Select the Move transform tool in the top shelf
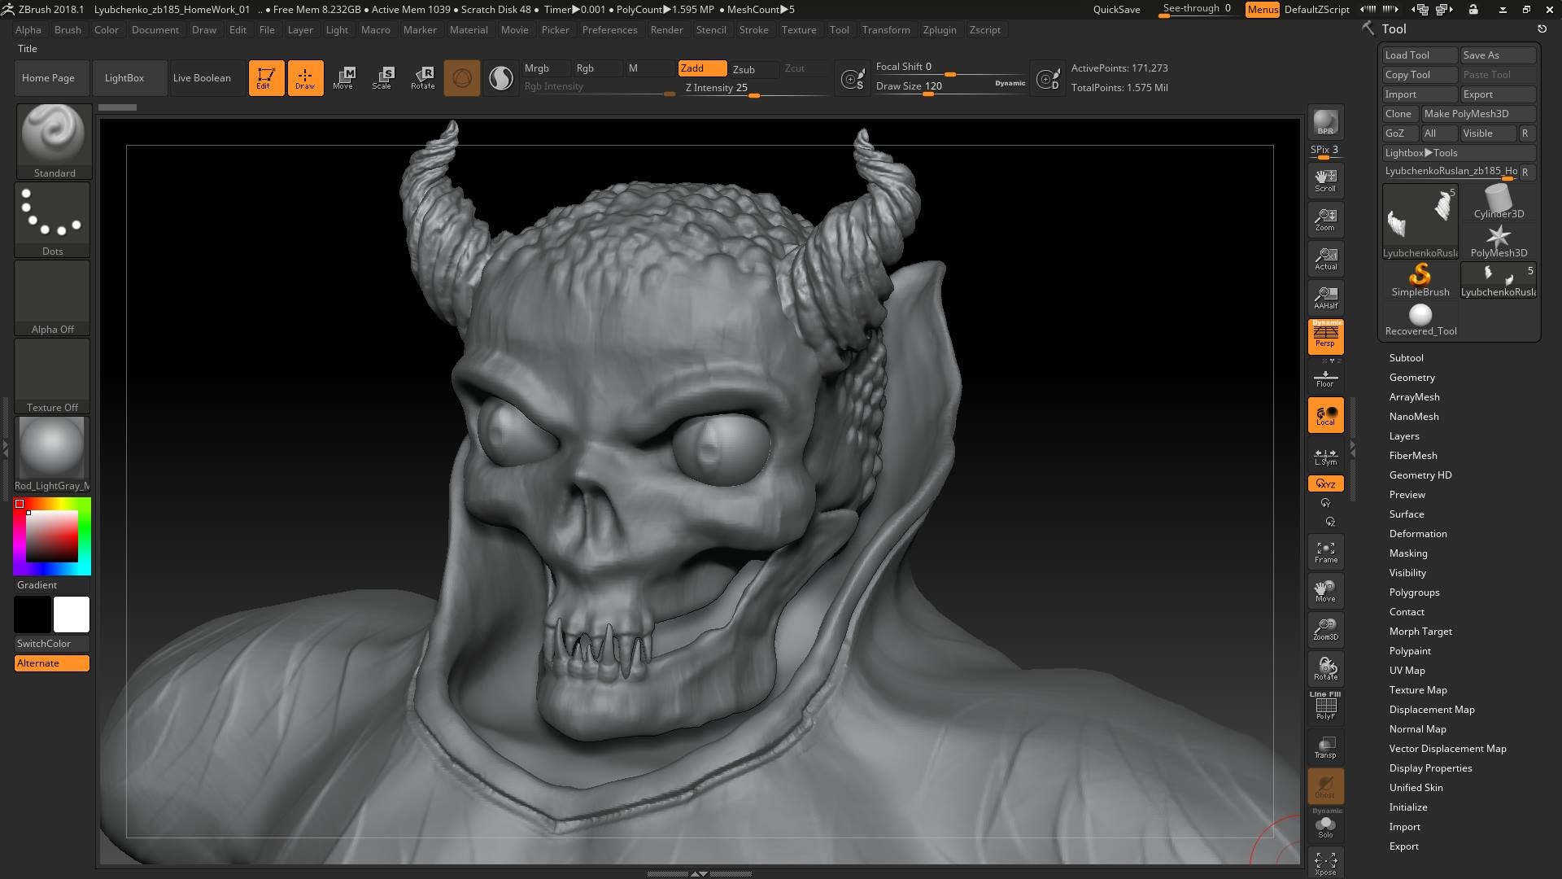The height and width of the screenshot is (879, 1562). 343,78
